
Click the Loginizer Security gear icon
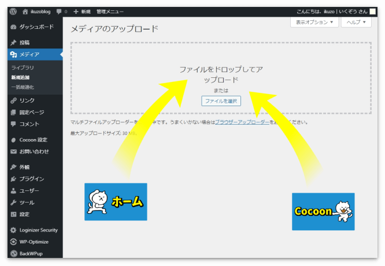13,230
